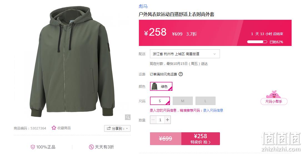Select size S option

(160, 101)
